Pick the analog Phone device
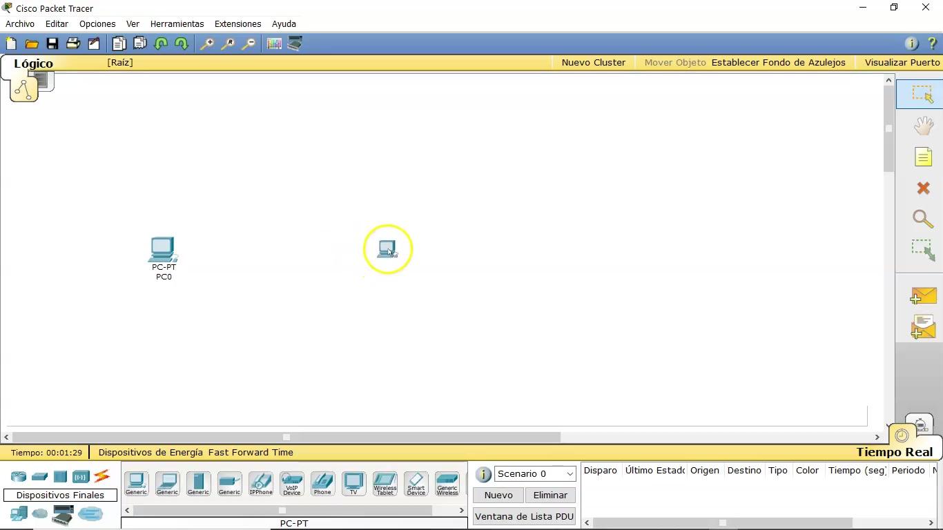Viewport: 943px width, 530px height. [x=322, y=483]
